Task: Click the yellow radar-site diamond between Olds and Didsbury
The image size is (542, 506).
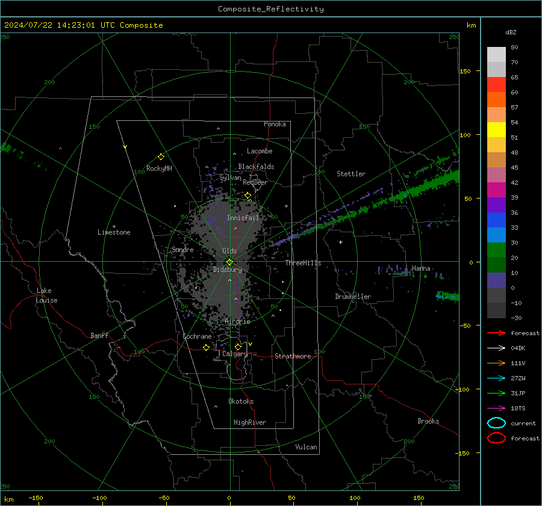Action: click(230, 262)
